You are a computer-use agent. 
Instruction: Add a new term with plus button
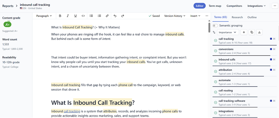click(x=244, y=32)
